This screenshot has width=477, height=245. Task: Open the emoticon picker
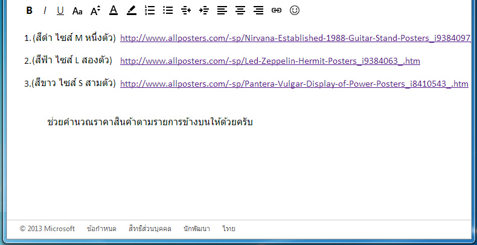295,10
